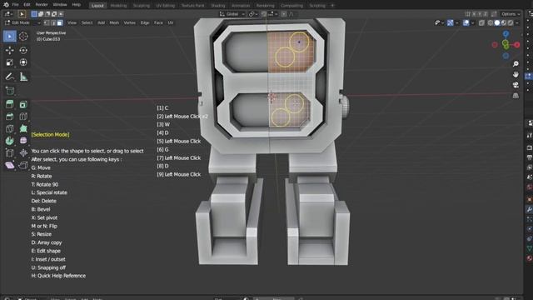
Task: Switch to orthographic/perspective grid icon
Action: click(x=516, y=96)
